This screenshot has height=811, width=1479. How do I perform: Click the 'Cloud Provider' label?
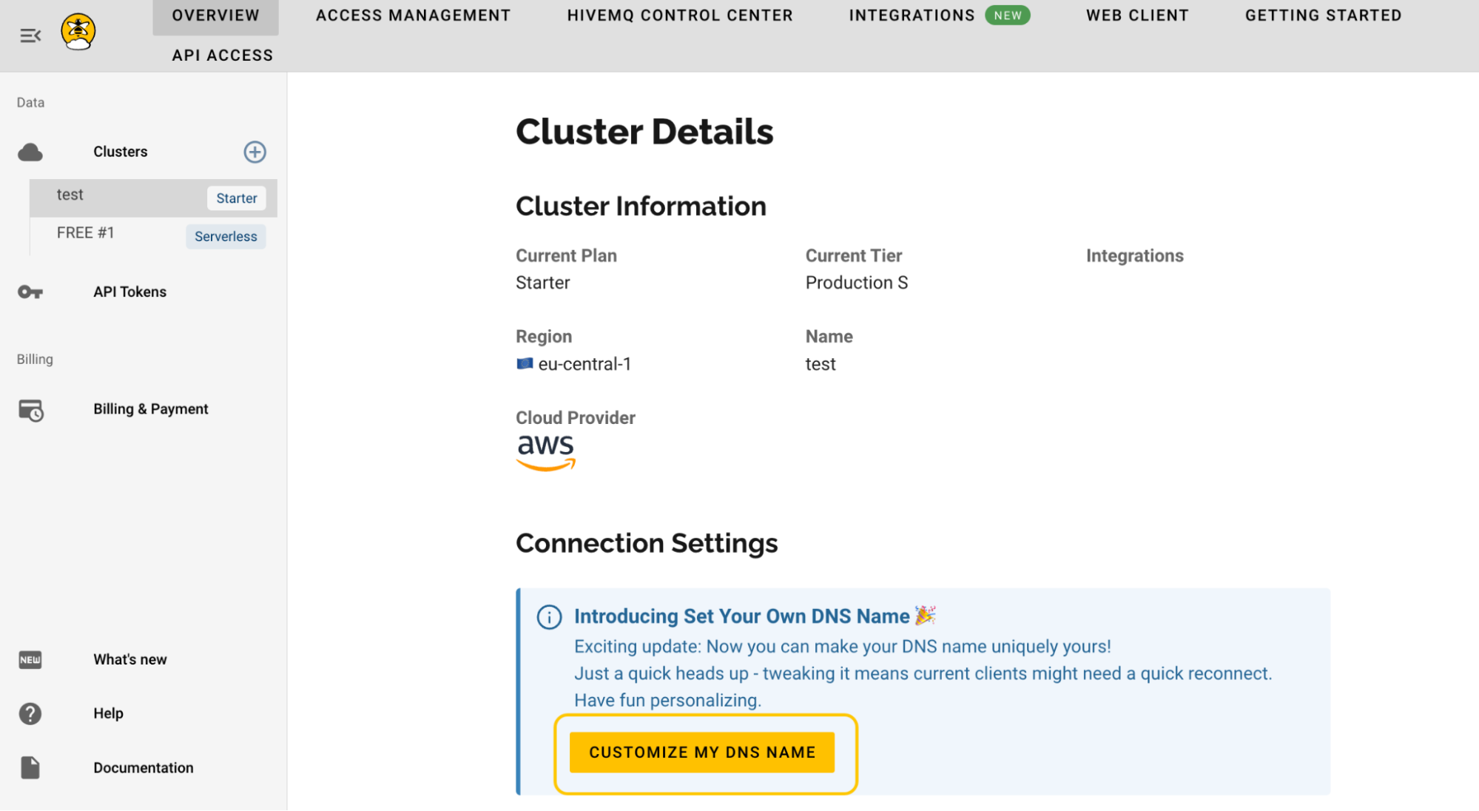coord(575,418)
